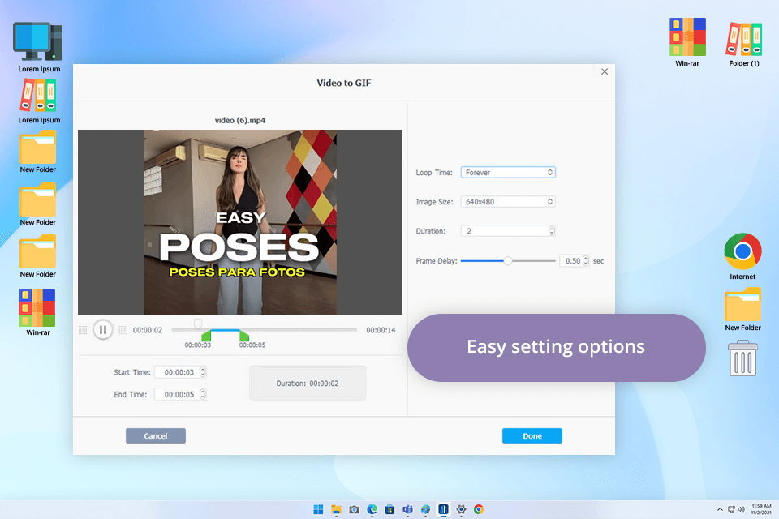The width and height of the screenshot is (779, 519).
Task: Click the video preview showing EASY POSES
Action: 240,222
